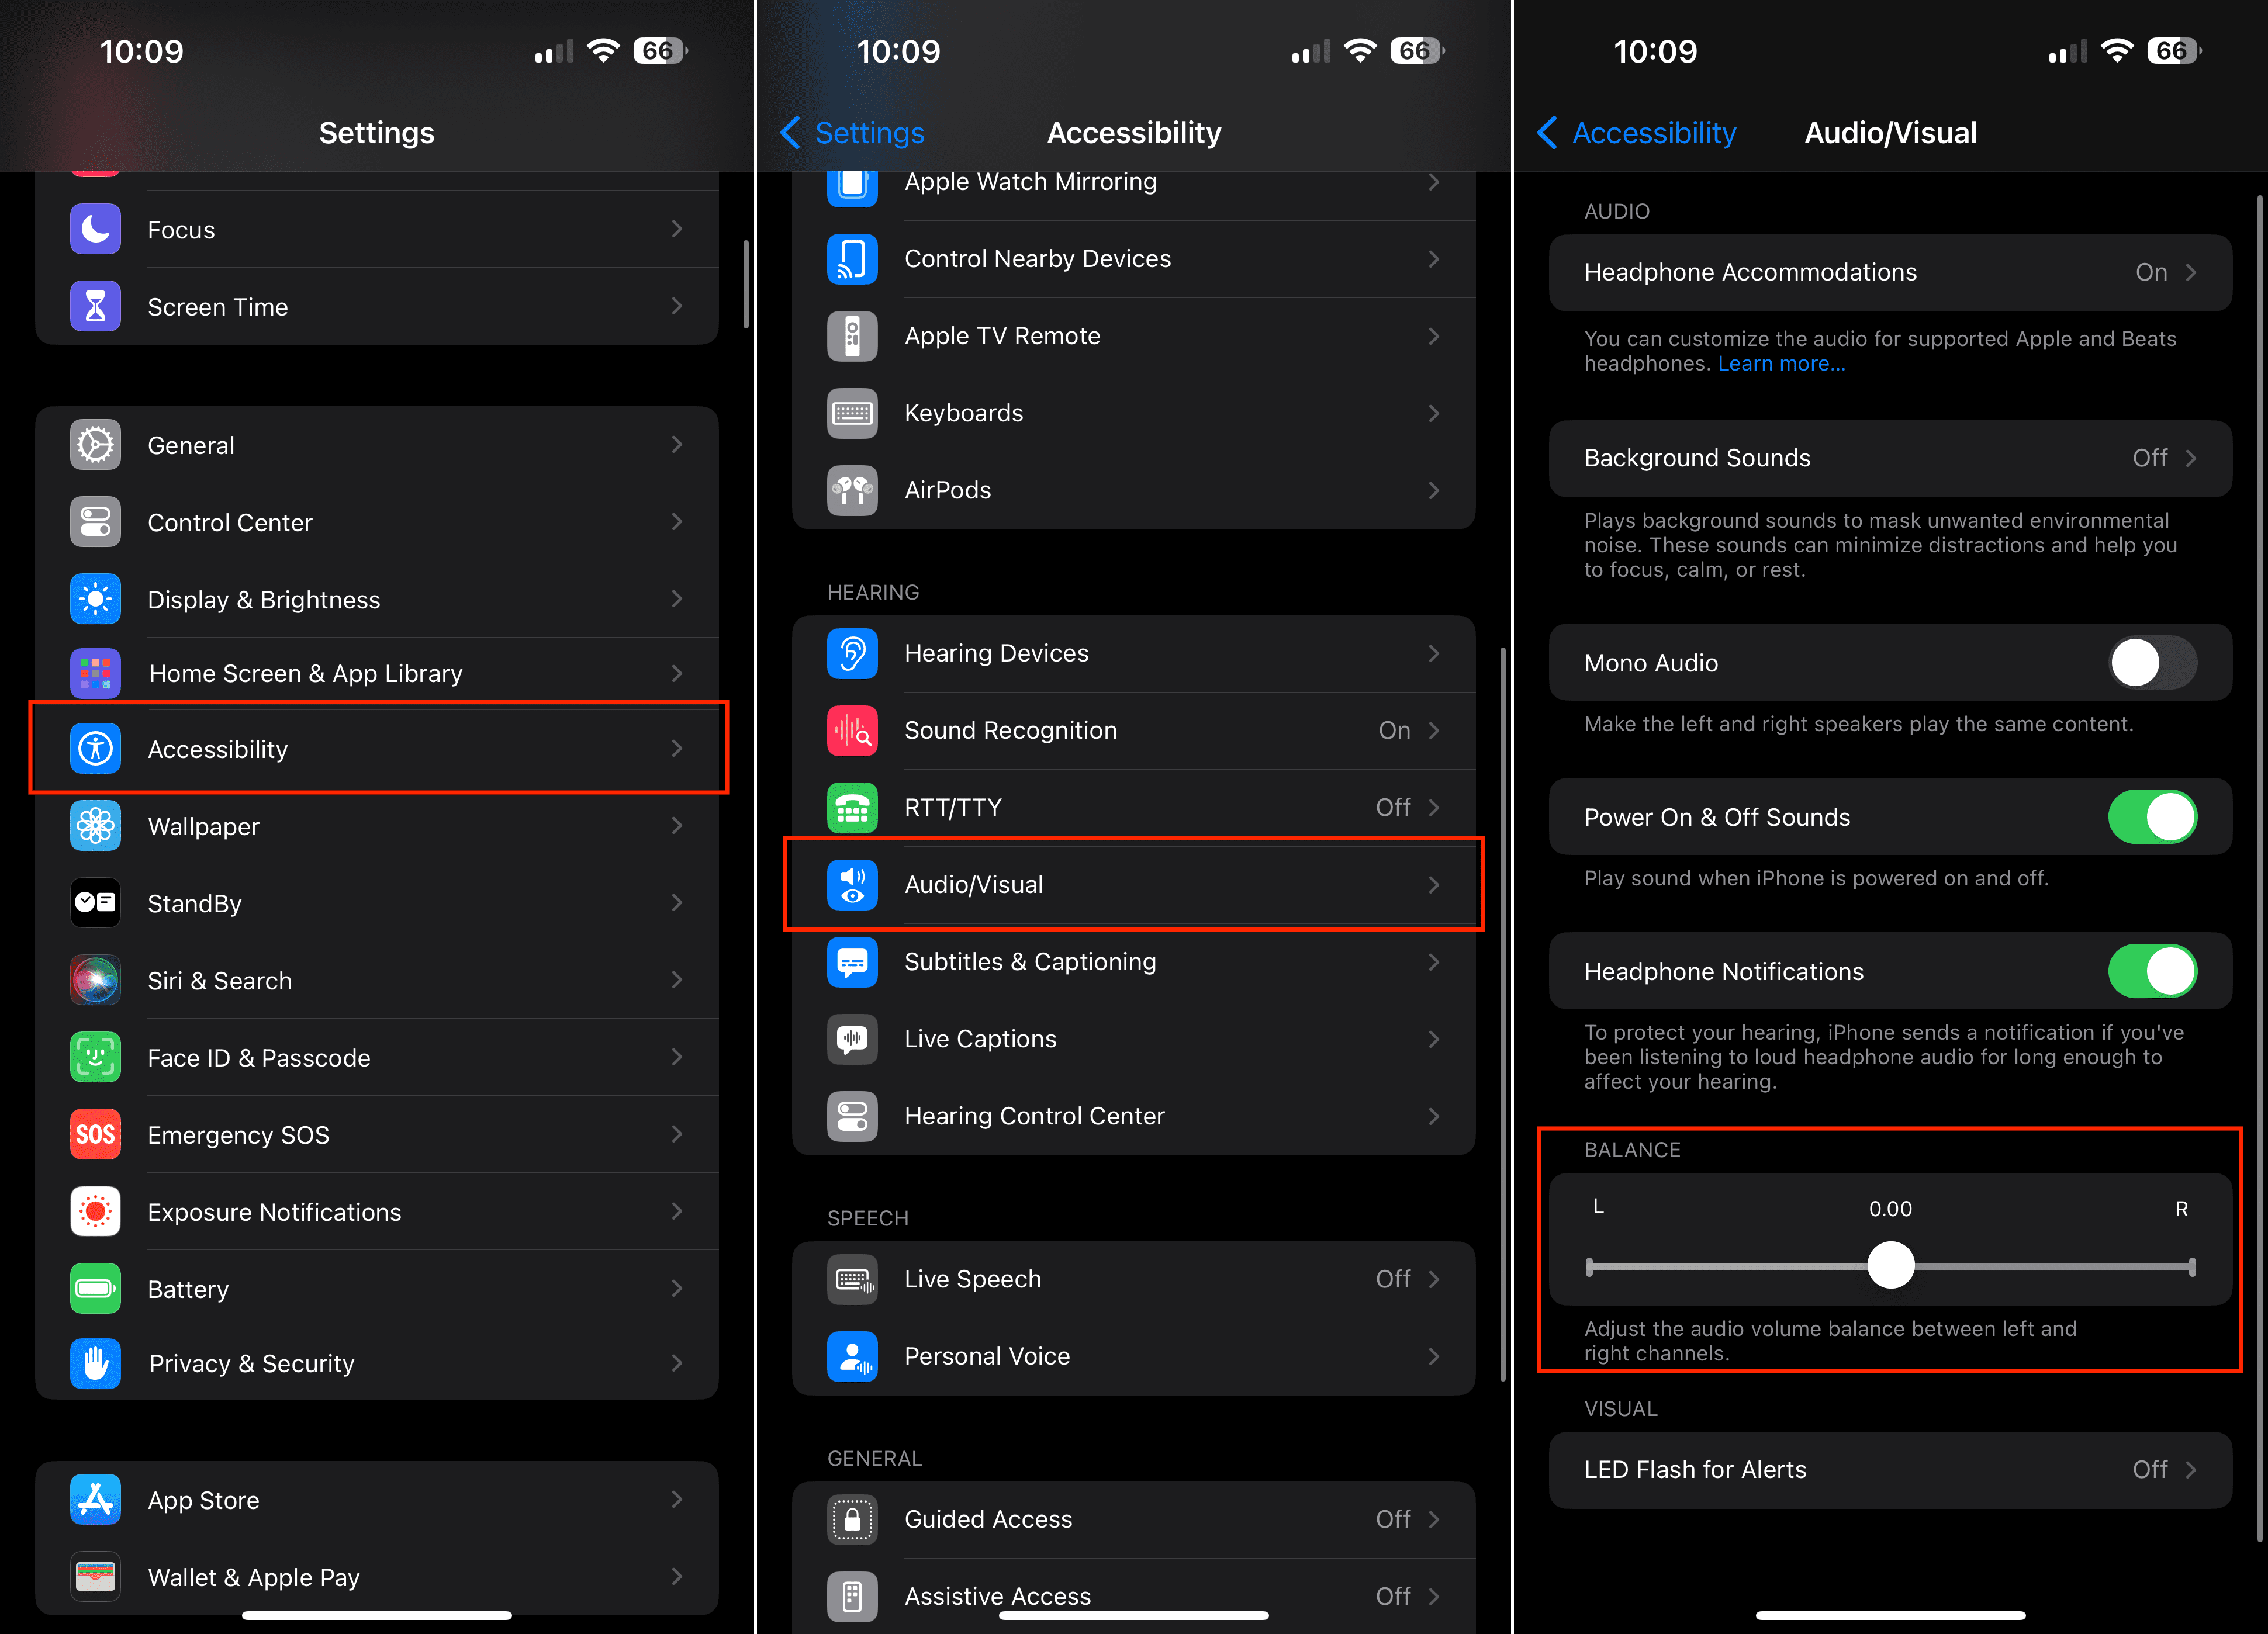Tap the Control Center switches icon

pyautogui.click(x=95, y=522)
